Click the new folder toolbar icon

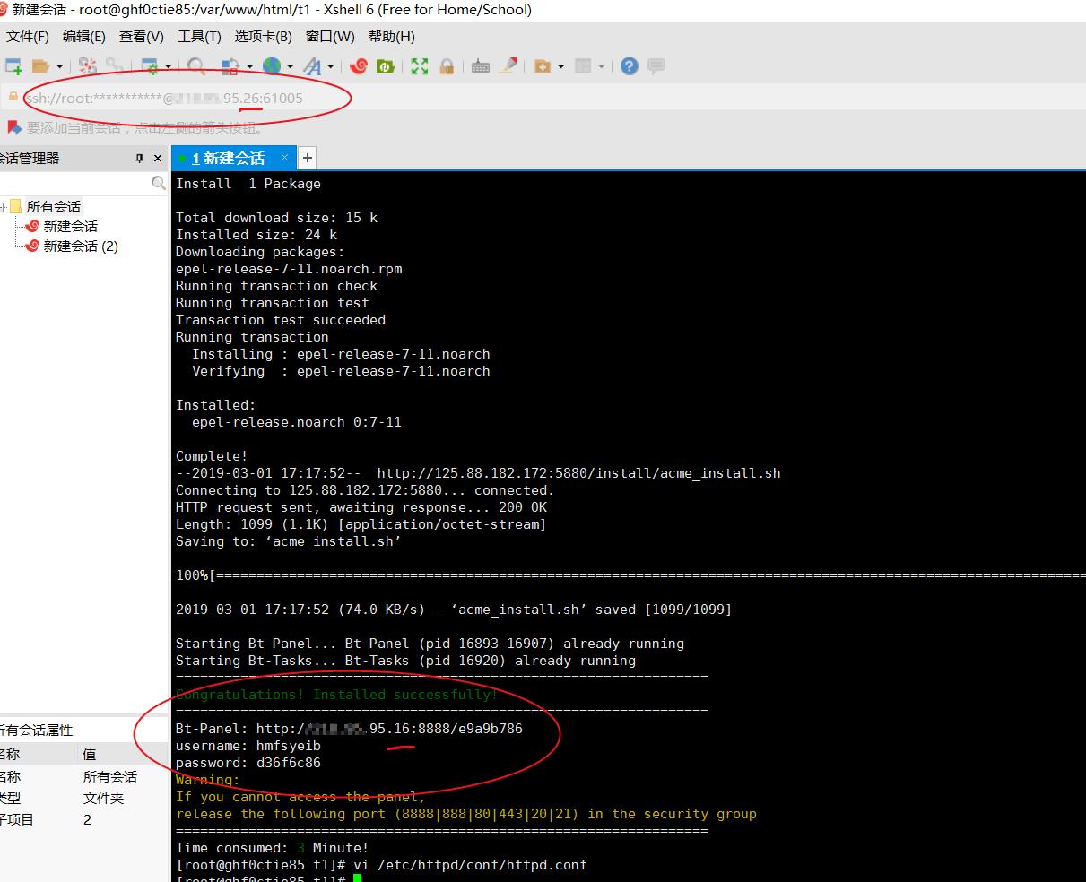pos(543,66)
